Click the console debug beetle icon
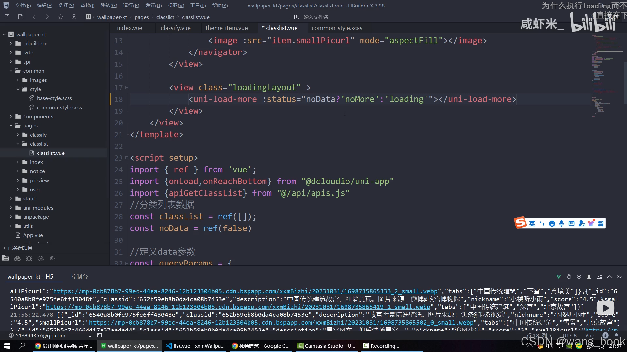This screenshot has height=352, width=627. [569, 277]
